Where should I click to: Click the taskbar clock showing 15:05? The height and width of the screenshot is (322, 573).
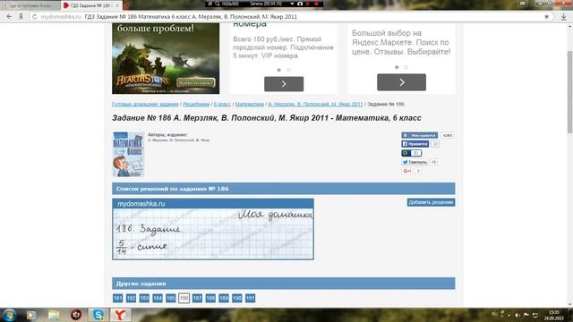click(554, 315)
